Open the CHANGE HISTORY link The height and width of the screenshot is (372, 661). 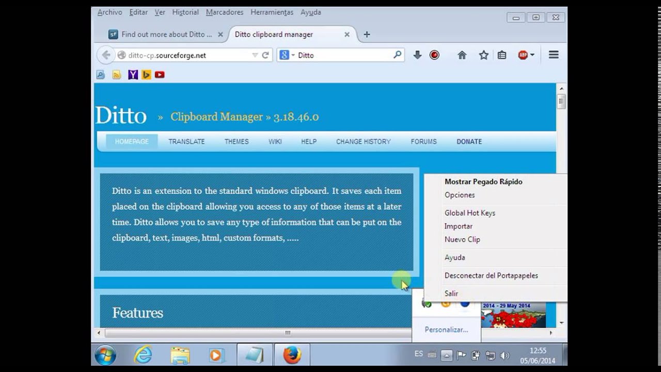[364, 142]
